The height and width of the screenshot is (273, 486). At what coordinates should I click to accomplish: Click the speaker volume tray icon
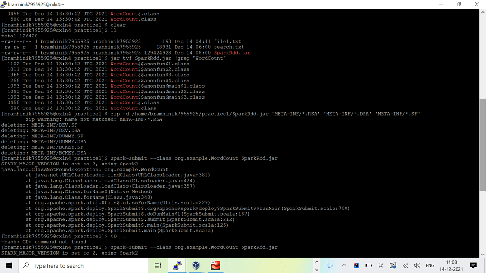pos(417,265)
